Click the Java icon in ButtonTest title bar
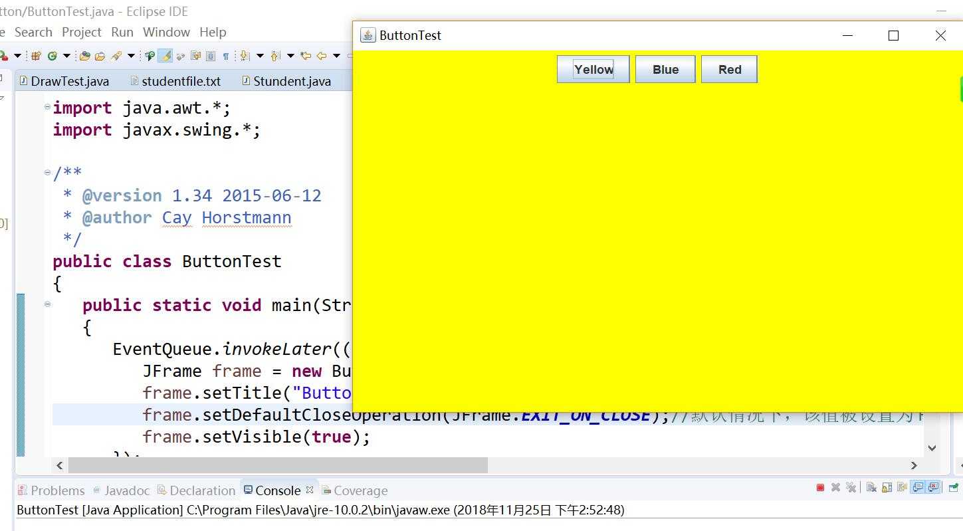Viewport: 963px width, 531px height. coord(368,35)
